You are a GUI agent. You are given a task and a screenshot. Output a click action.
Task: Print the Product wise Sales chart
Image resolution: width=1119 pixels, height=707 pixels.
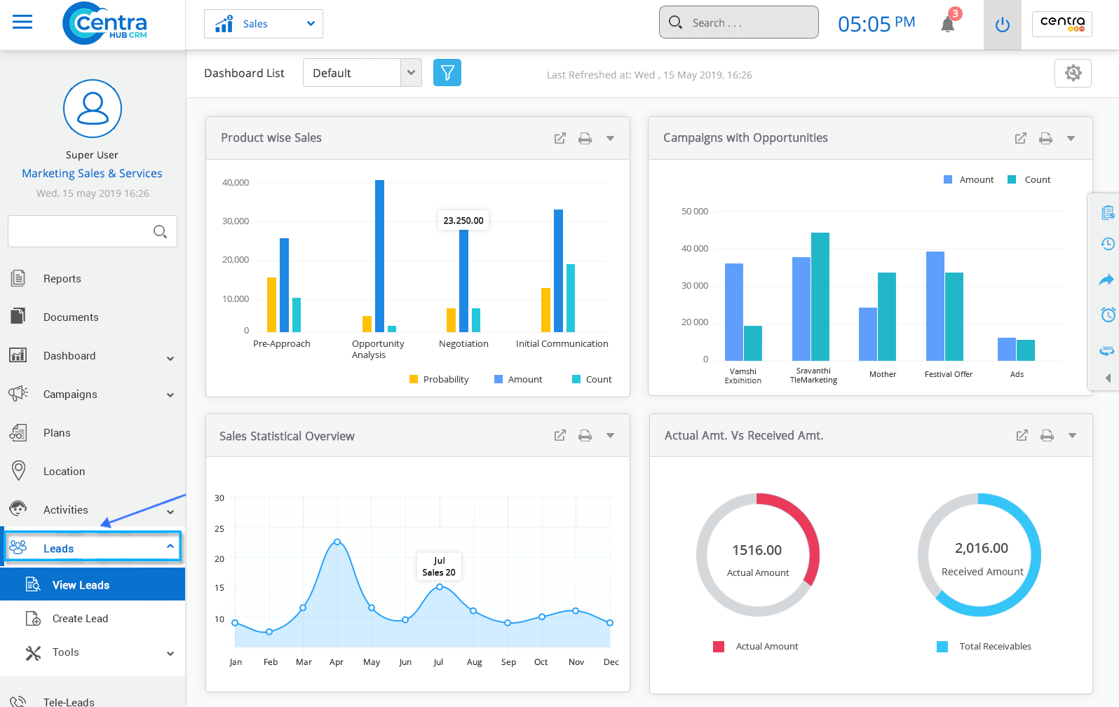click(584, 139)
